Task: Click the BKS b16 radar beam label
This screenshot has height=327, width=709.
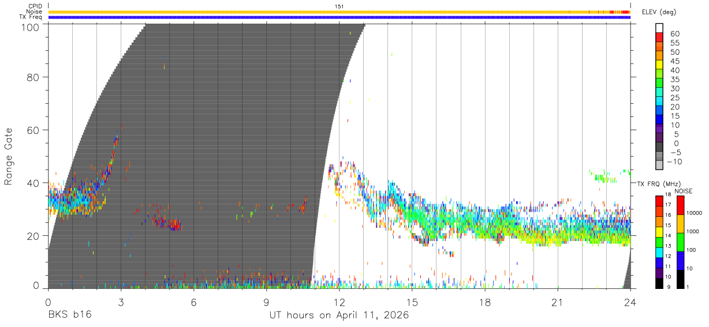Action: [69, 315]
